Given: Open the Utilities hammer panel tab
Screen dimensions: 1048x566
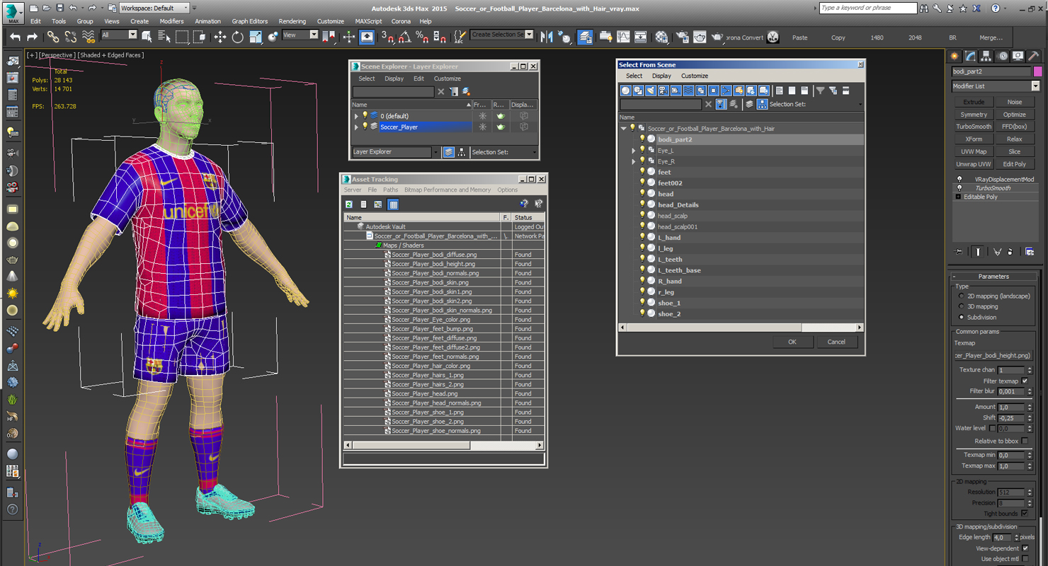Looking at the screenshot, I should coord(1033,57).
